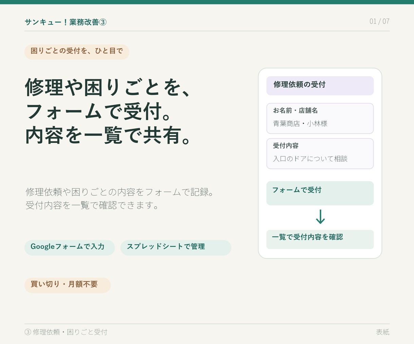Click the description line 修理依頼や困りごとの内容をフォームで記録。
Screen dimensions: 414x344
[x=119, y=192]
